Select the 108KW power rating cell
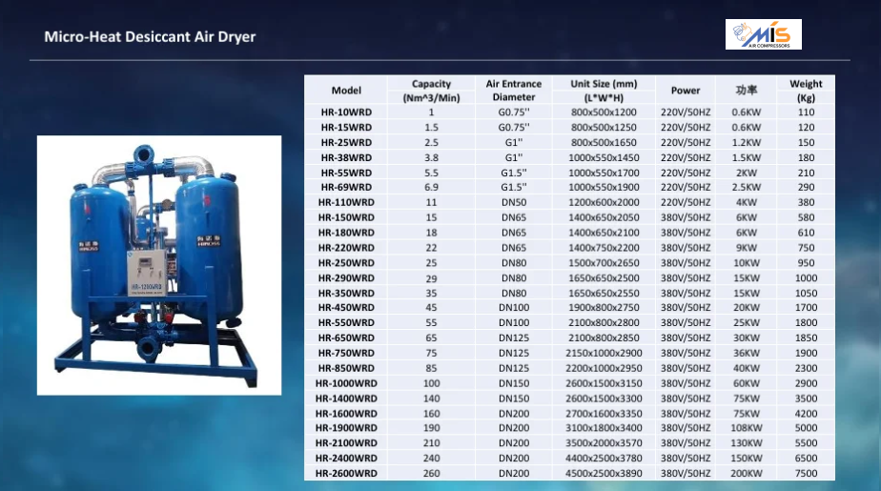 (746, 428)
